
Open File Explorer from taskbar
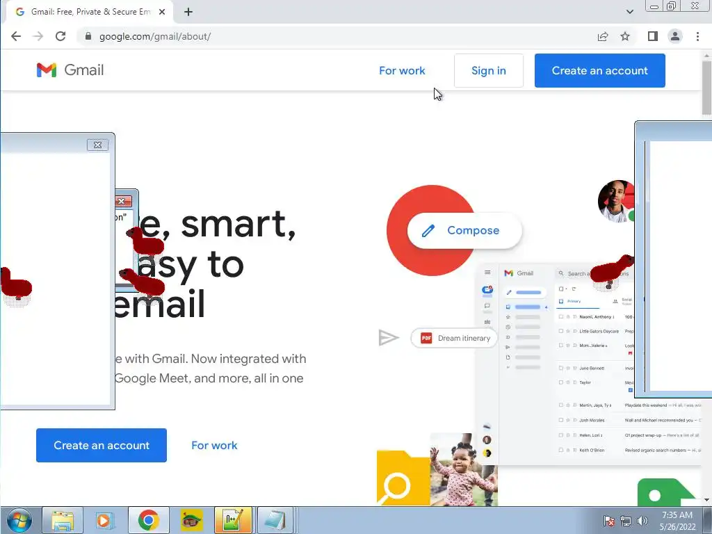[x=63, y=520]
